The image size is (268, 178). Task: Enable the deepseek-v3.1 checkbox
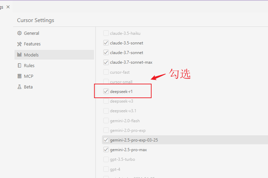(x=106, y=111)
